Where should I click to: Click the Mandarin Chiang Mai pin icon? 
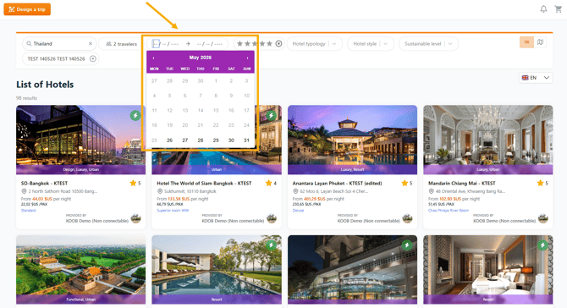pos(431,191)
